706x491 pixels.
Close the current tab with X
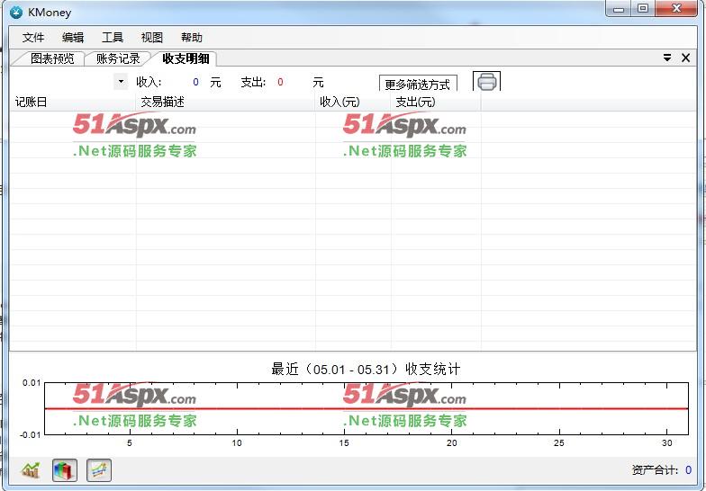pos(686,58)
